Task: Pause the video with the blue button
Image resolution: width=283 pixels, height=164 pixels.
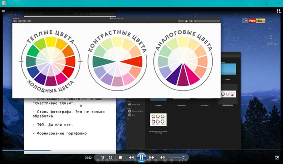Action: [141, 157]
